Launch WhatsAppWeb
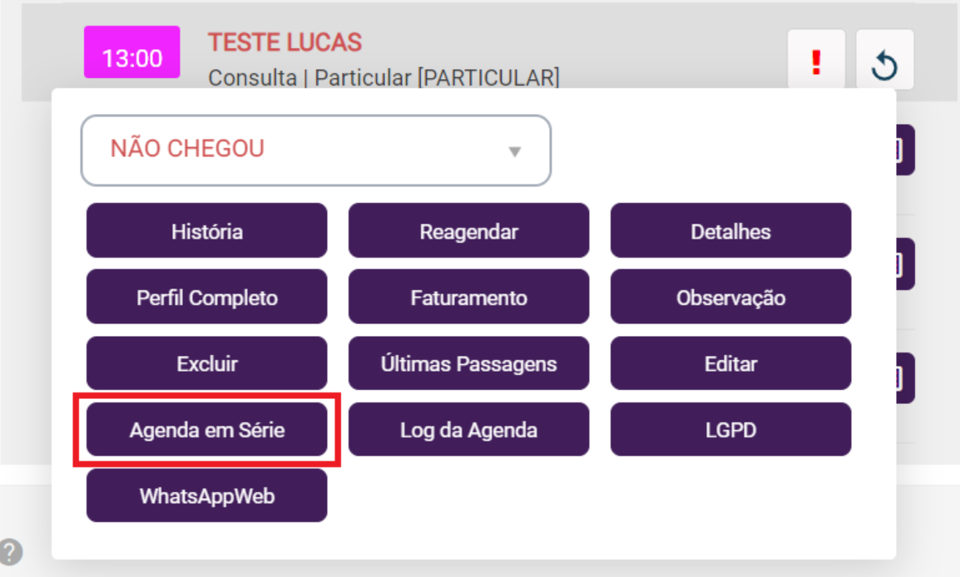 pyautogui.click(x=206, y=496)
